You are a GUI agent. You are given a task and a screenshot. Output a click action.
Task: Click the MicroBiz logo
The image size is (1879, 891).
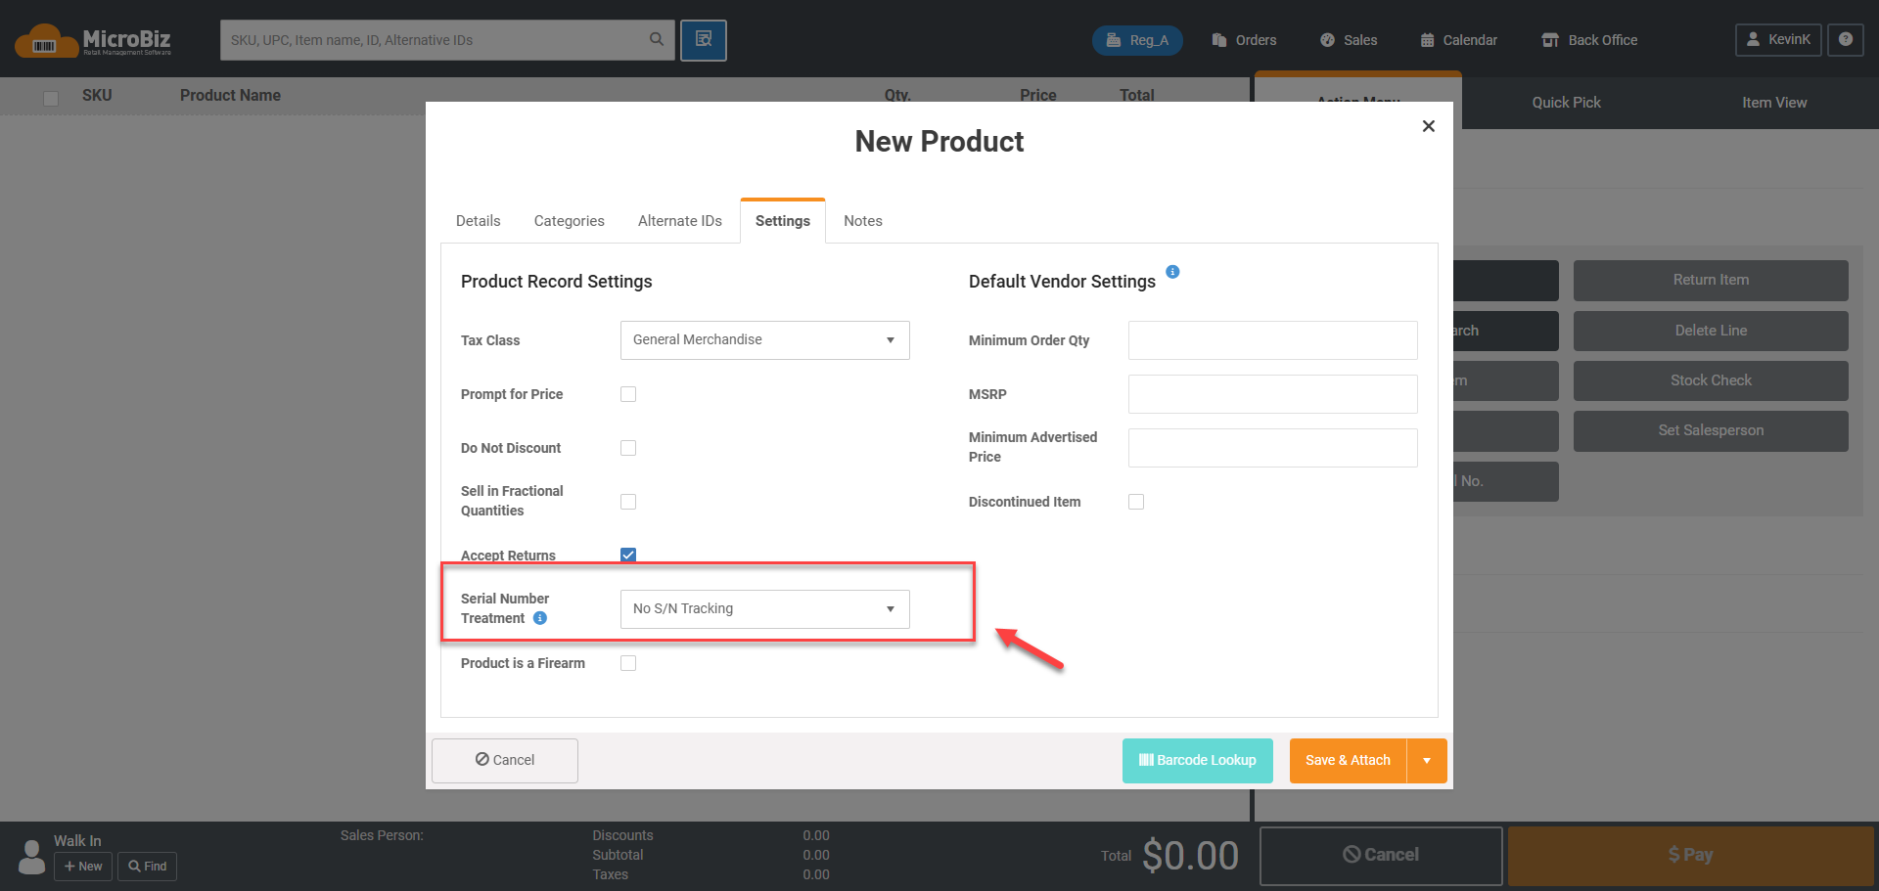[x=93, y=40]
